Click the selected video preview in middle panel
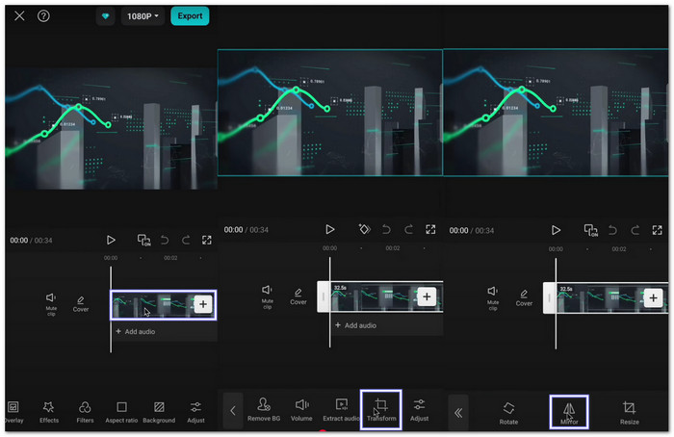The image size is (674, 437). point(330,113)
